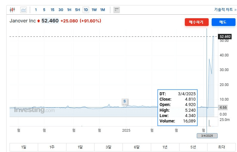
Task: Click the S split marker on chart
Action: (x=125, y=101)
